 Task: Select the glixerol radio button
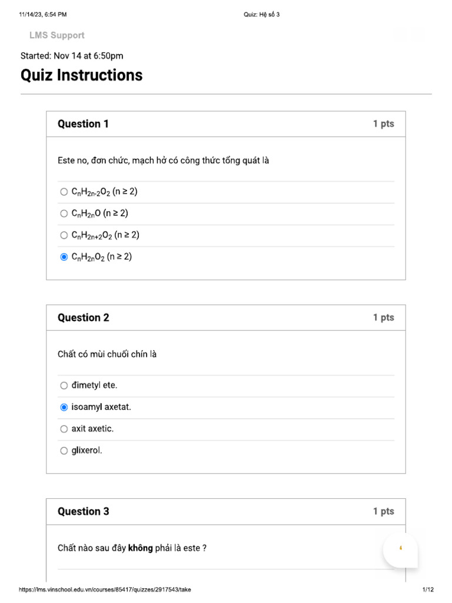point(64,451)
